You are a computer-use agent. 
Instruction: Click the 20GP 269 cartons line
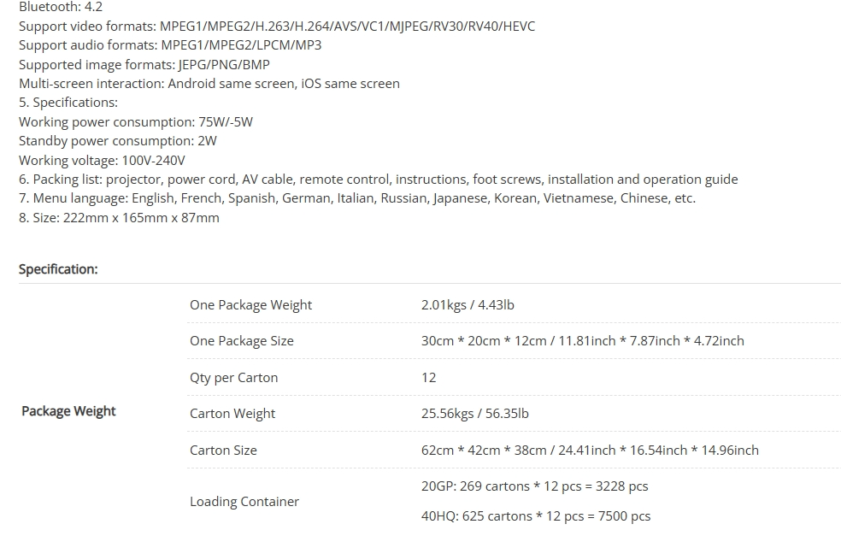(x=534, y=486)
